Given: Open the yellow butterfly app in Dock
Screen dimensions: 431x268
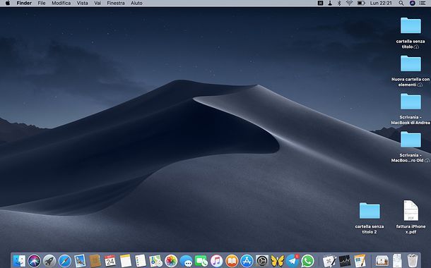Looking at the screenshot, I should (278, 260).
